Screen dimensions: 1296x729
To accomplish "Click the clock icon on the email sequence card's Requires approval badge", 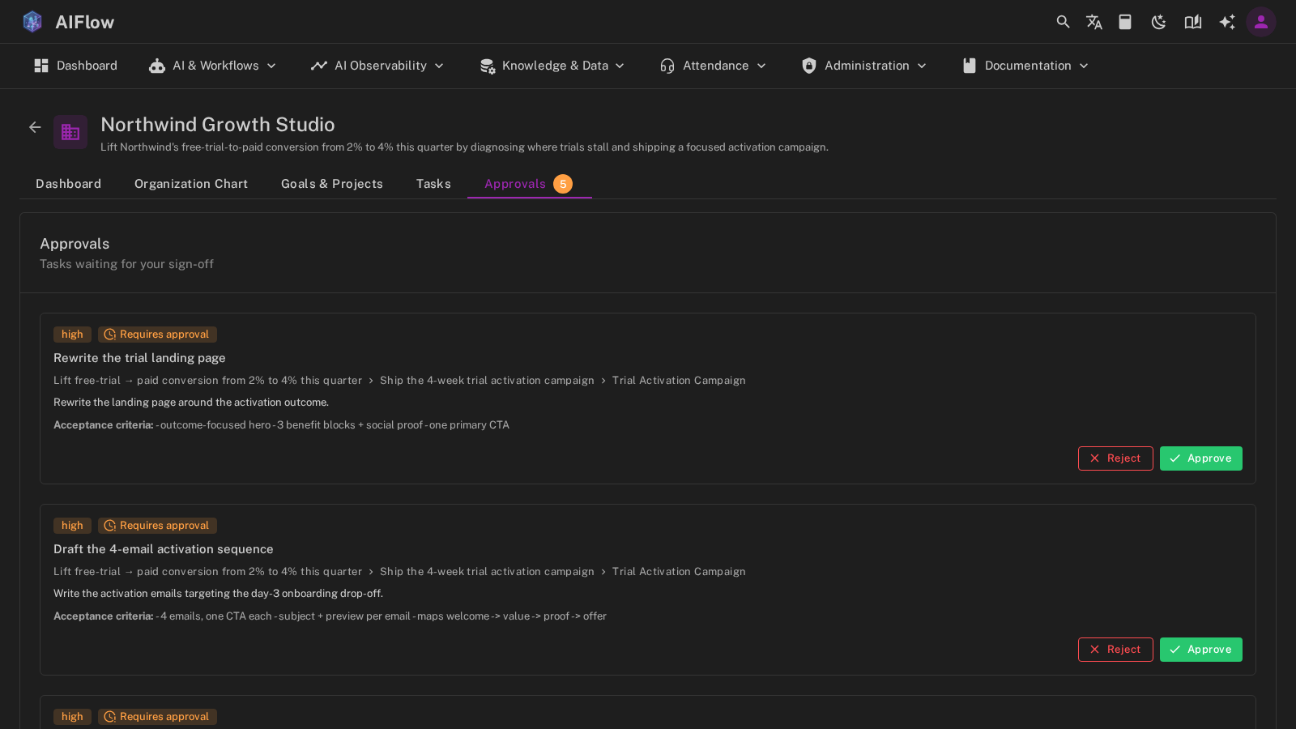I will 110,526.
